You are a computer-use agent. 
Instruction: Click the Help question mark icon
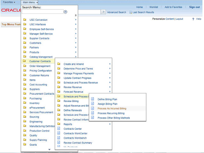tap(193, 19)
